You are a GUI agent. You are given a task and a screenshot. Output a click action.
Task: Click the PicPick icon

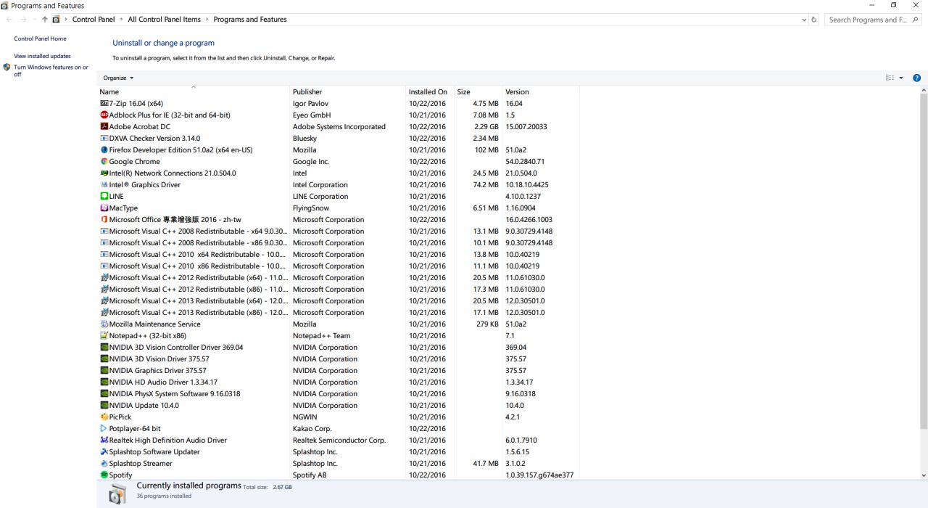click(104, 417)
